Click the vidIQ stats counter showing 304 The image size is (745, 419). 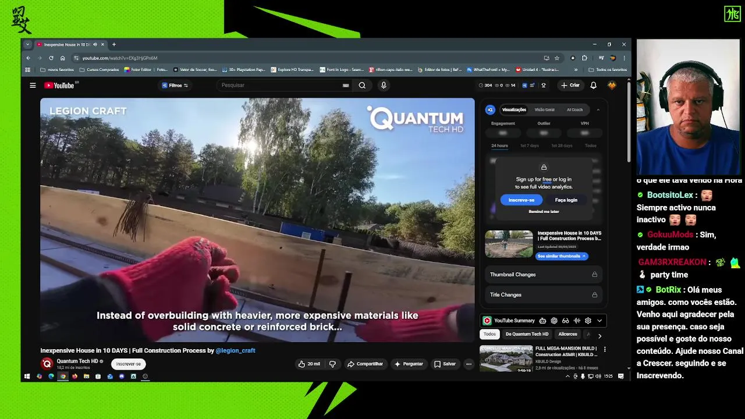click(485, 86)
